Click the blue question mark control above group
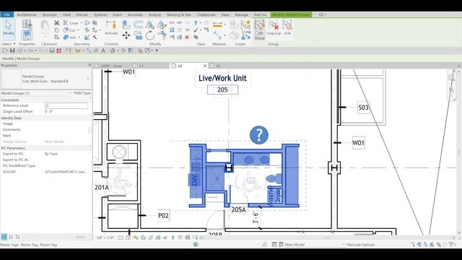The height and width of the screenshot is (260, 462). pyautogui.click(x=259, y=135)
